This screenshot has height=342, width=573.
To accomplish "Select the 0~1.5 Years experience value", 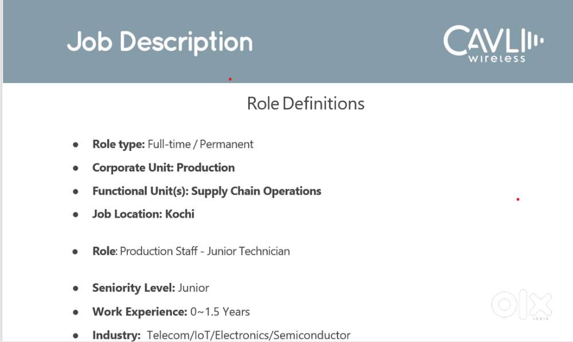I will (220, 312).
